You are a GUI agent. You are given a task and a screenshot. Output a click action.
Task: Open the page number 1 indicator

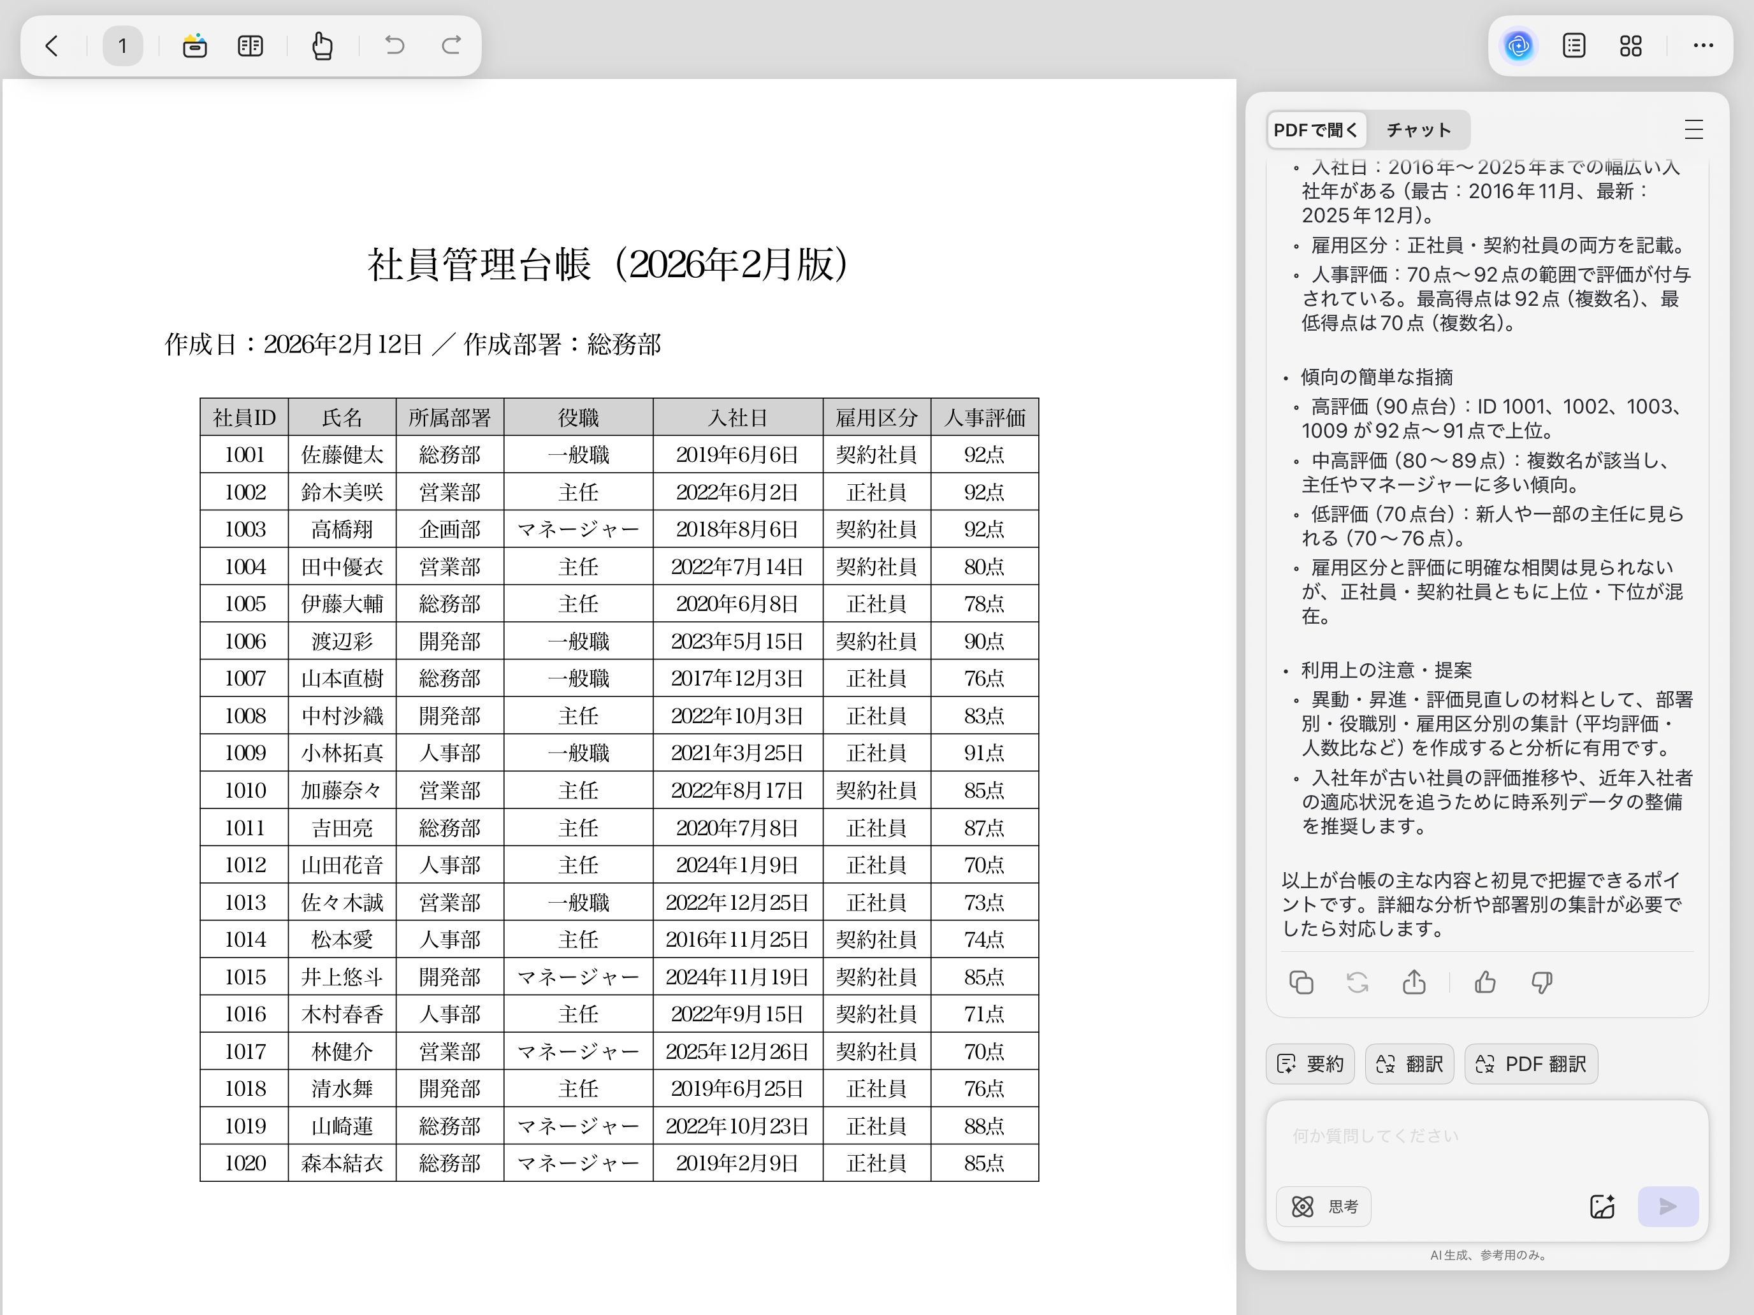click(x=122, y=46)
